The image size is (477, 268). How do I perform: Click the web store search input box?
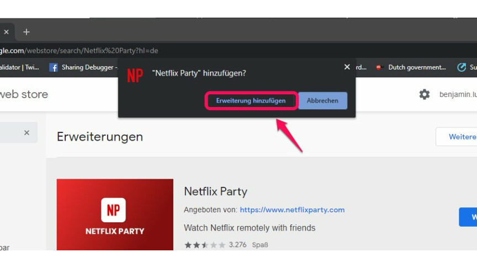[x=11, y=133]
